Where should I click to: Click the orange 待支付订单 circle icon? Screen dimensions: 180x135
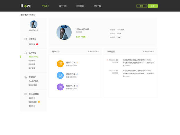click(60, 64)
